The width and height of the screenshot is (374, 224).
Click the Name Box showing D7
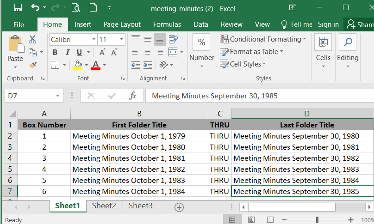29,96
